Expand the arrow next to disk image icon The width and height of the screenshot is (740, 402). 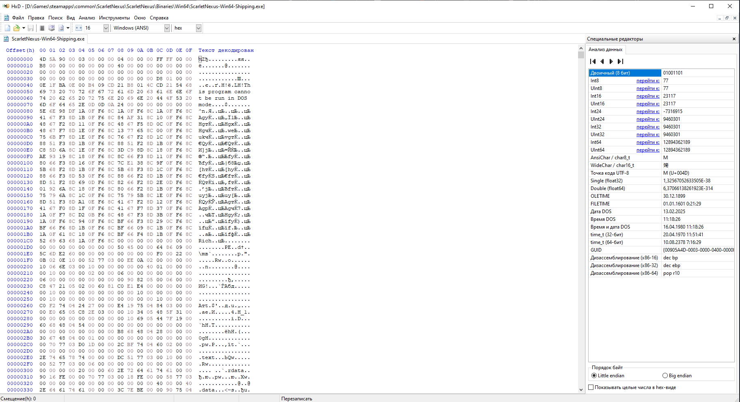click(x=68, y=28)
